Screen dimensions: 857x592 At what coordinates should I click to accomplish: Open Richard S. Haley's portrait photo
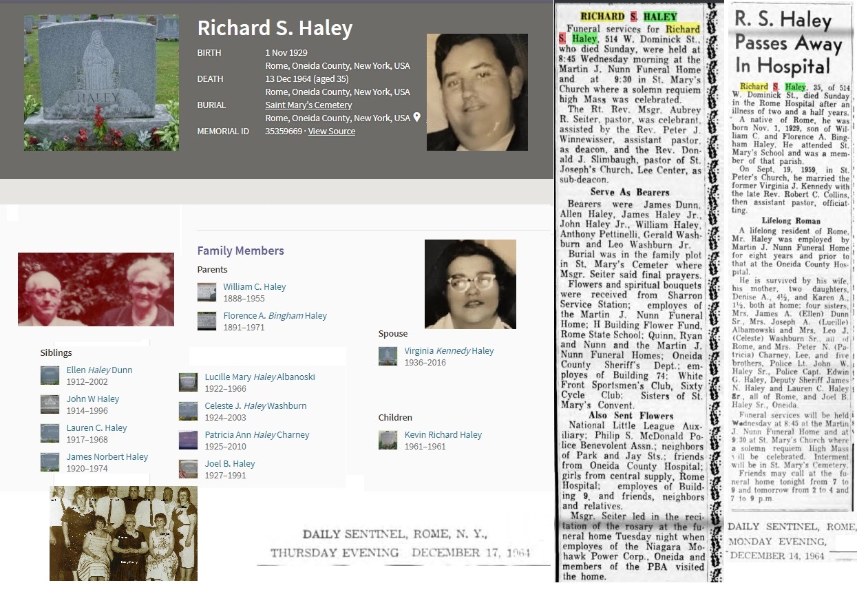point(477,92)
